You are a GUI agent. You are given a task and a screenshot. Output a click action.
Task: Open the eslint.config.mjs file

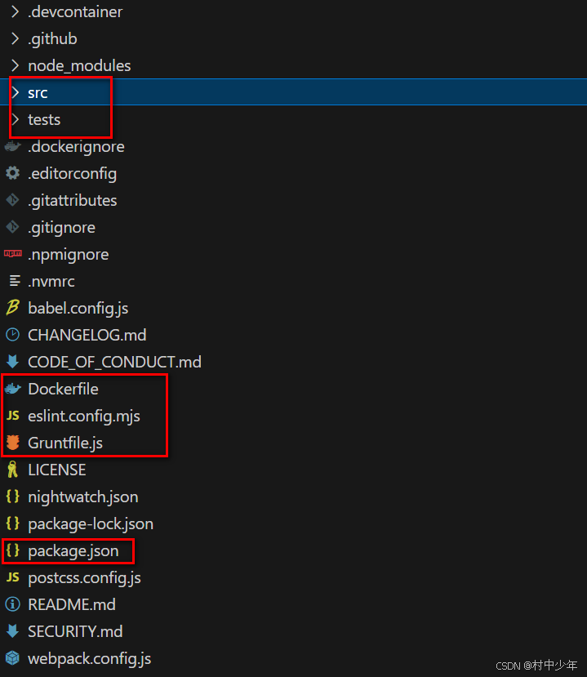[x=84, y=416]
